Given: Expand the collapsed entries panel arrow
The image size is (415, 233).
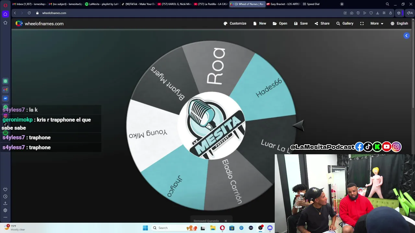Looking at the screenshot, I should (406, 36).
